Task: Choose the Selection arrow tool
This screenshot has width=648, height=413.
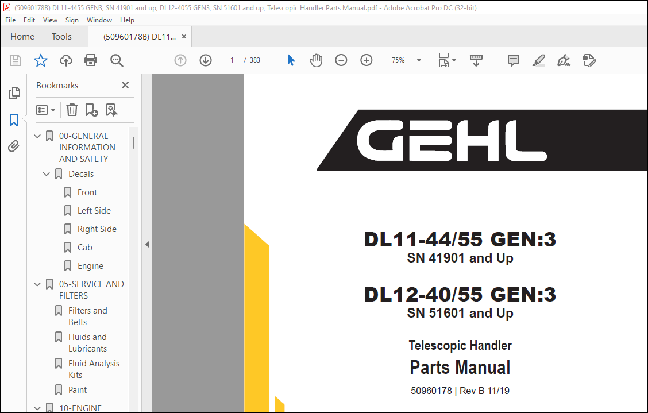Action: [x=291, y=60]
